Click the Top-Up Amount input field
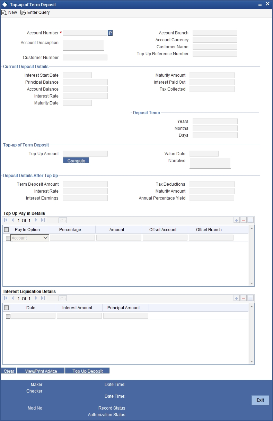Screen dimensions: 273x421 85,154
